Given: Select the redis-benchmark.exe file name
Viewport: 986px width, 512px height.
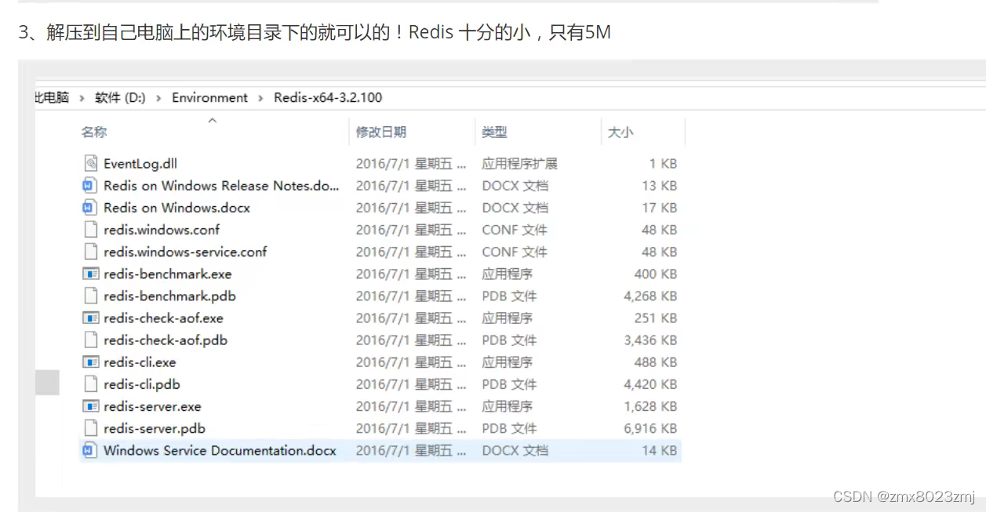Looking at the screenshot, I should point(168,274).
